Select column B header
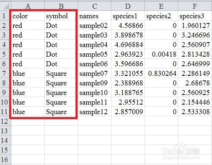Image resolution: width=212 pixels, height=165 pixels. [61, 6]
